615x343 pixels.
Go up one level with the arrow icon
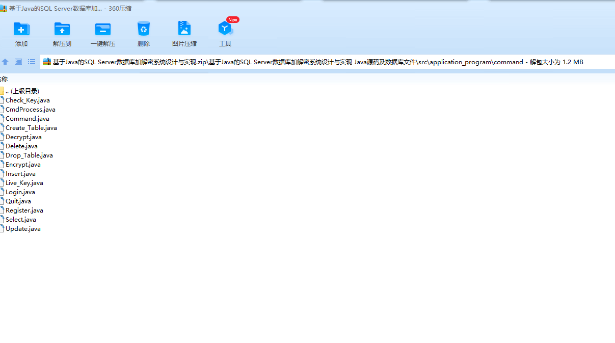tap(5, 62)
